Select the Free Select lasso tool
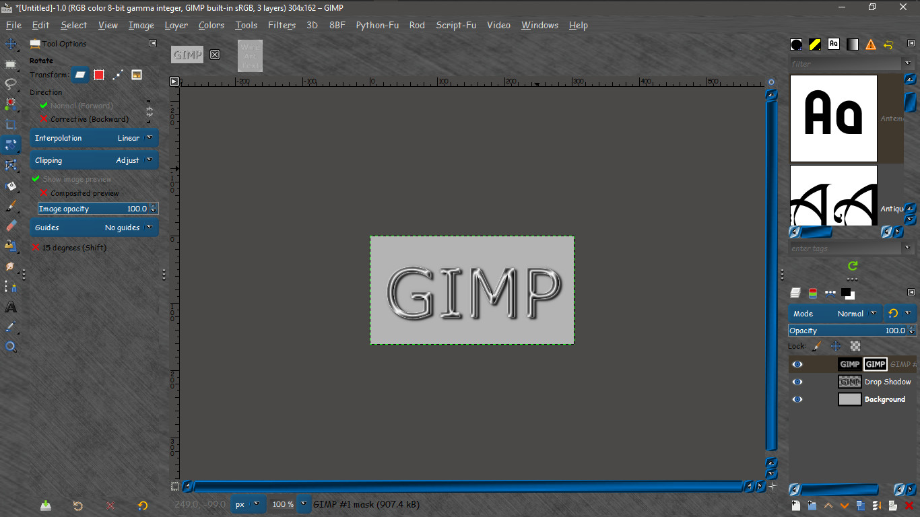Screen dimensions: 920x517 11,84
